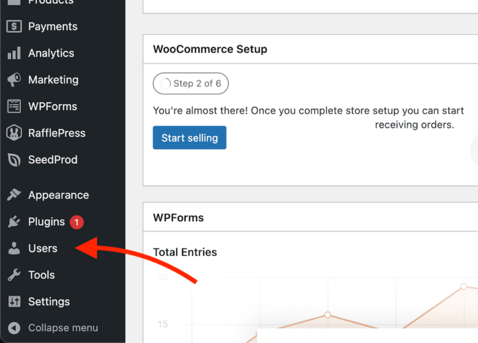Open the Users menu item

click(42, 248)
